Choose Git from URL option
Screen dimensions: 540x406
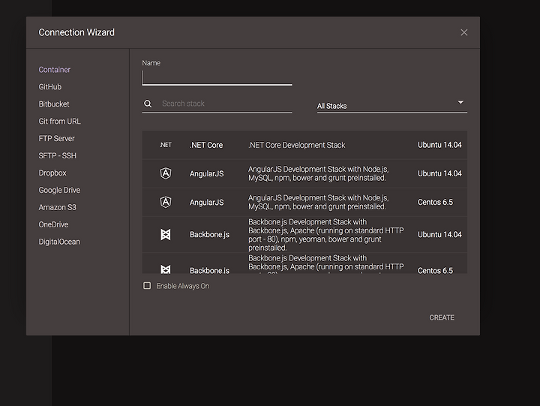(x=59, y=122)
